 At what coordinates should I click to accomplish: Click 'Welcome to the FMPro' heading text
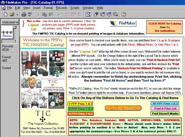point(43,40)
